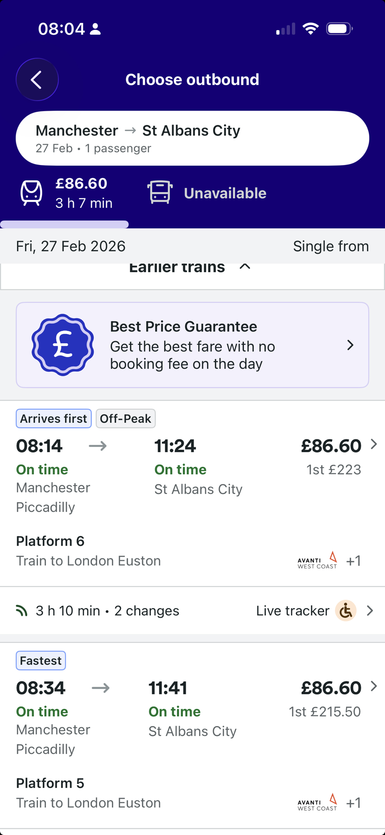Viewport: 385px width, 835px height.
Task: Open Best Price Guarantee chevron
Action: click(350, 345)
